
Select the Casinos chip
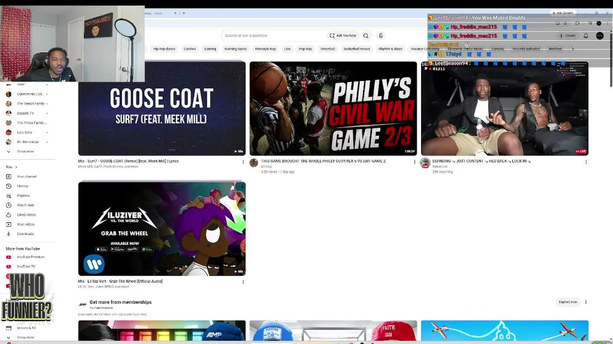click(189, 49)
